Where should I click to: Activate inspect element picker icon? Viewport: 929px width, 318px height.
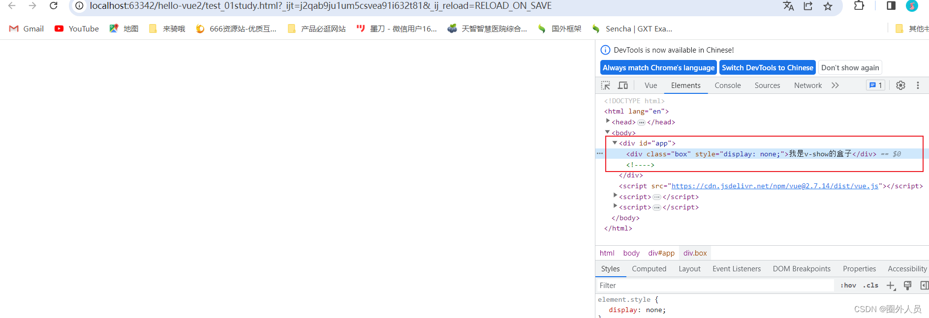pyautogui.click(x=606, y=85)
